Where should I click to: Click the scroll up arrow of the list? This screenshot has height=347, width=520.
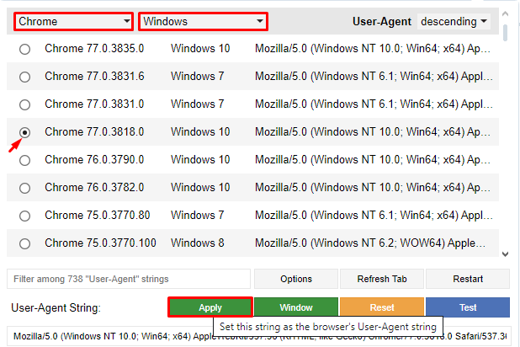click(505, 14)
